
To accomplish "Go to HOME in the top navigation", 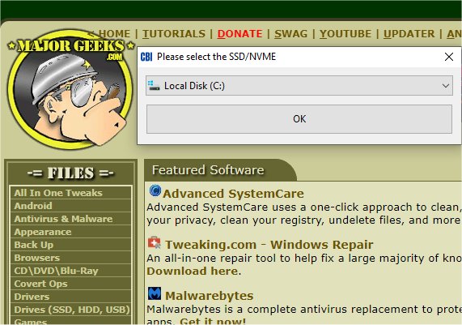I will [x=114, y=34].
